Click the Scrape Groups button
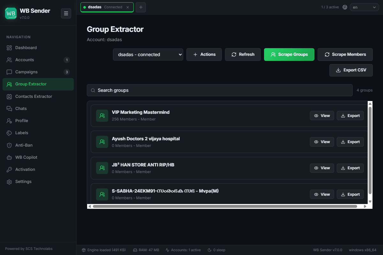 (289, 55)
